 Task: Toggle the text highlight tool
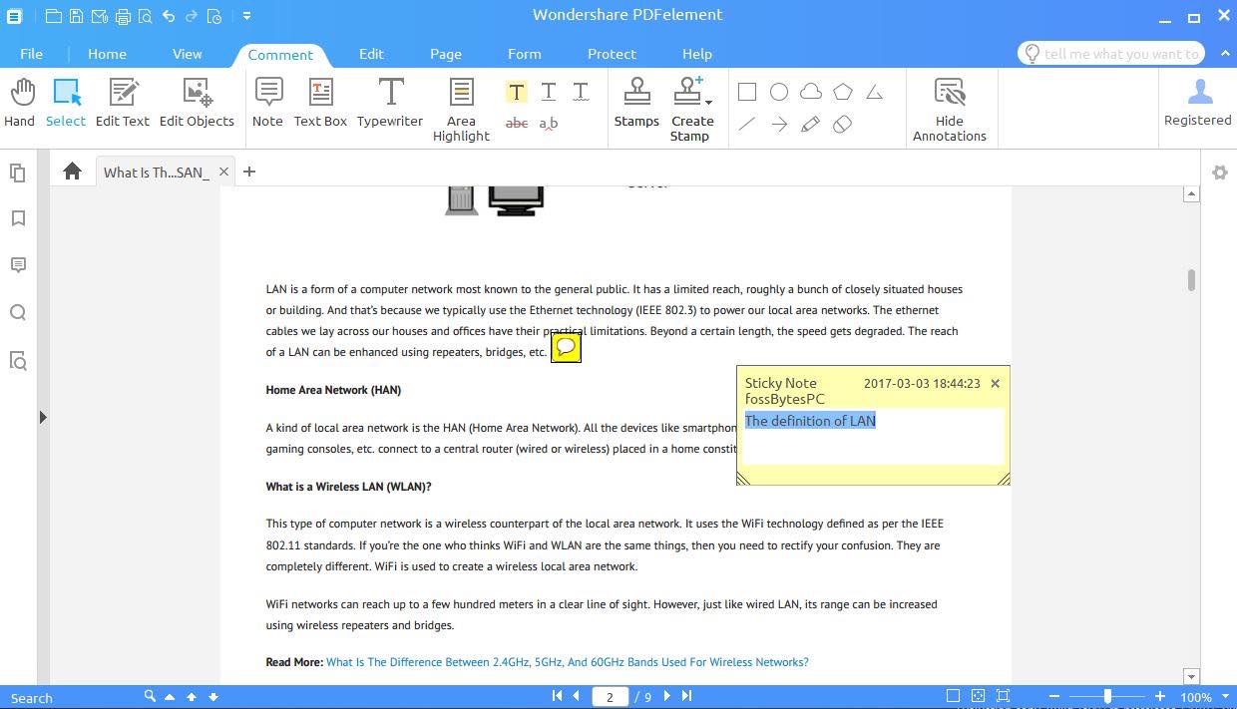click(516, 92)
